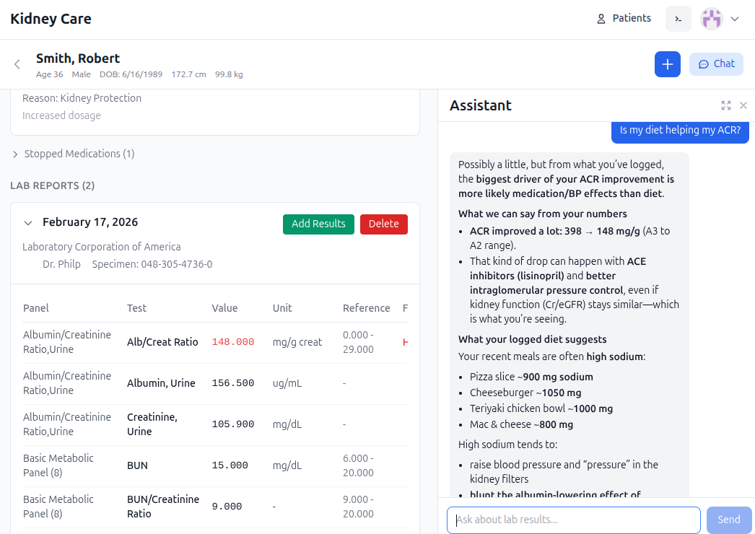The height and width of the screenshot is (534, 755).
Task: Click the back arrow beside Smith, Robert
Action: [x=17, y=64]
